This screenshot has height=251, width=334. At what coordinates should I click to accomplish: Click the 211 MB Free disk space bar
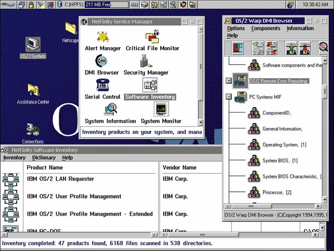(x=107, y=5)
